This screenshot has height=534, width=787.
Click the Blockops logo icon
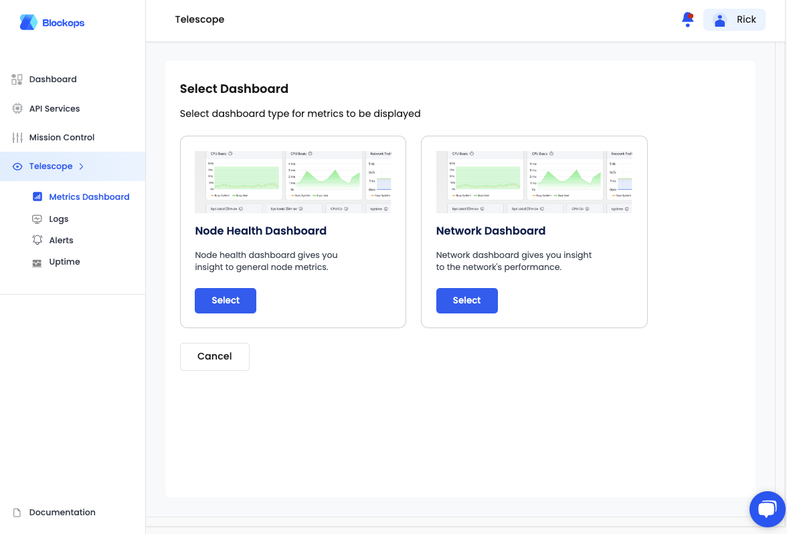(29, 22)
